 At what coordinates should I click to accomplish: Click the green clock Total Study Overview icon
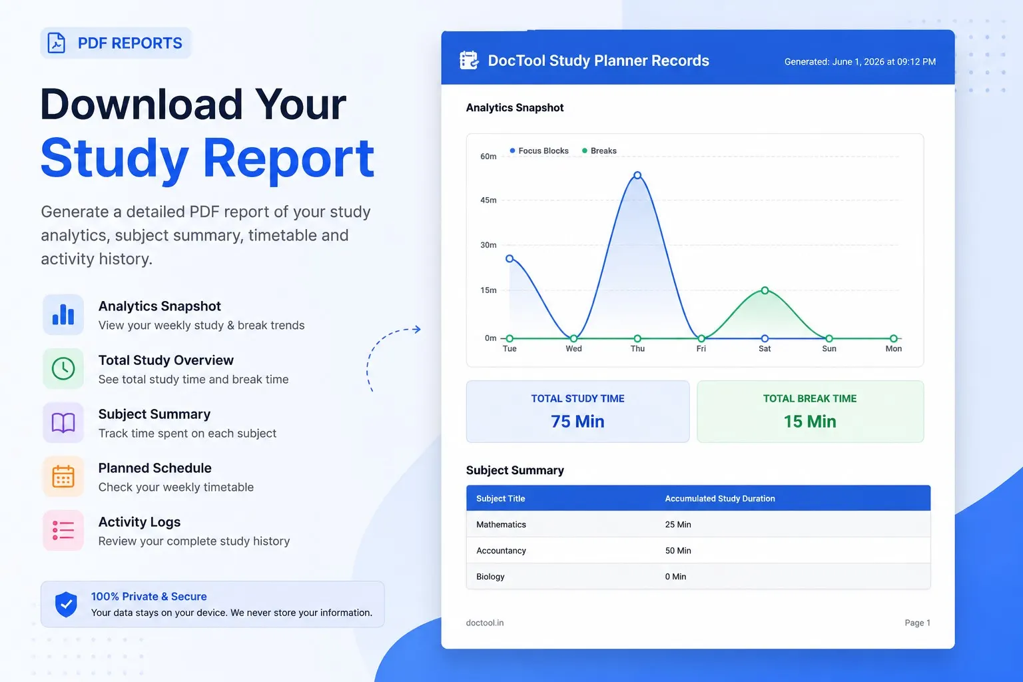(x=63, y=368)
